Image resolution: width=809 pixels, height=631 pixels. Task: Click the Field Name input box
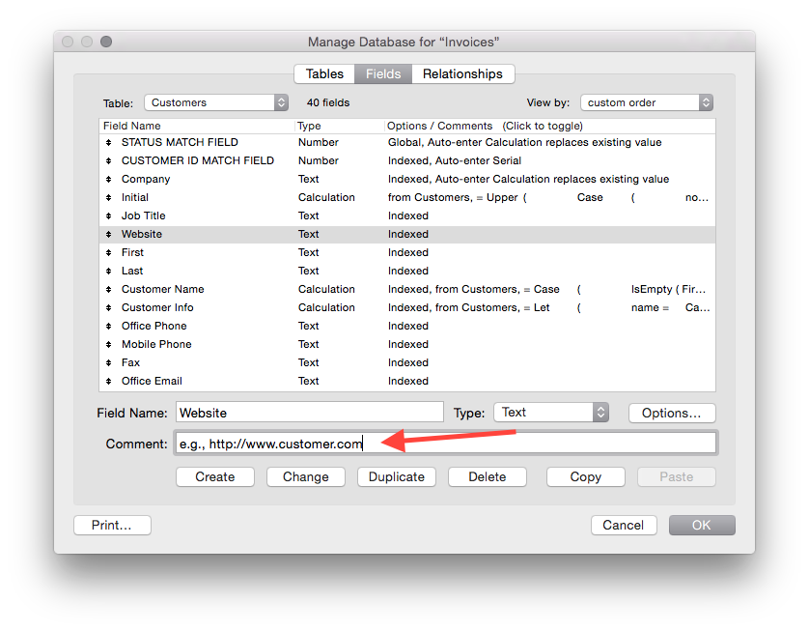coord(309,413)
